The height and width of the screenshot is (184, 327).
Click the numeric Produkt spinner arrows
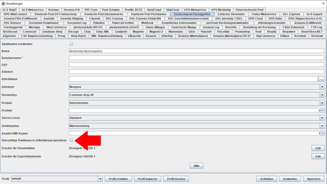pyautogui.click(x=323, y=110)
